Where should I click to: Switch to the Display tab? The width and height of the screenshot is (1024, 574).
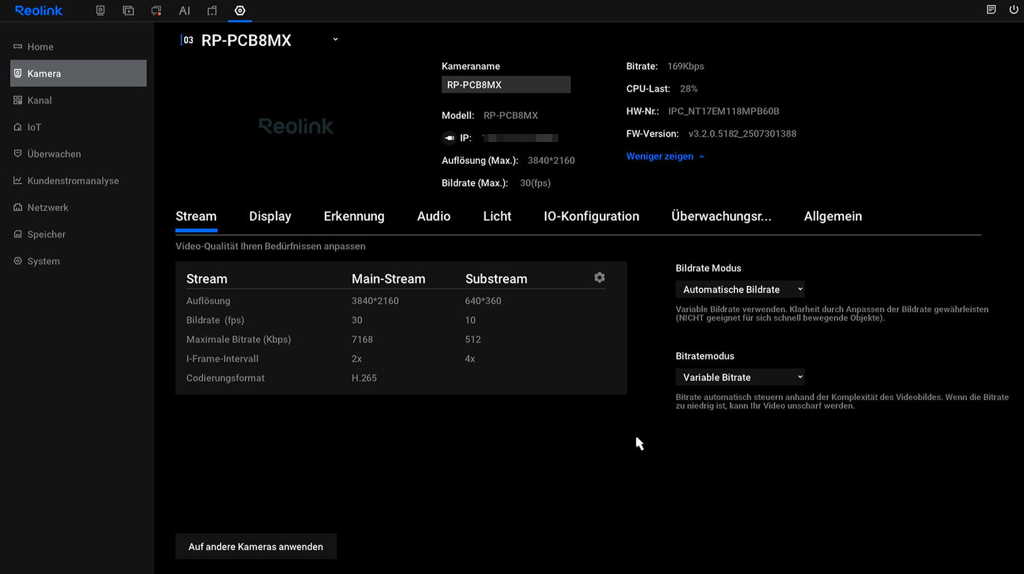coord(270,216)
